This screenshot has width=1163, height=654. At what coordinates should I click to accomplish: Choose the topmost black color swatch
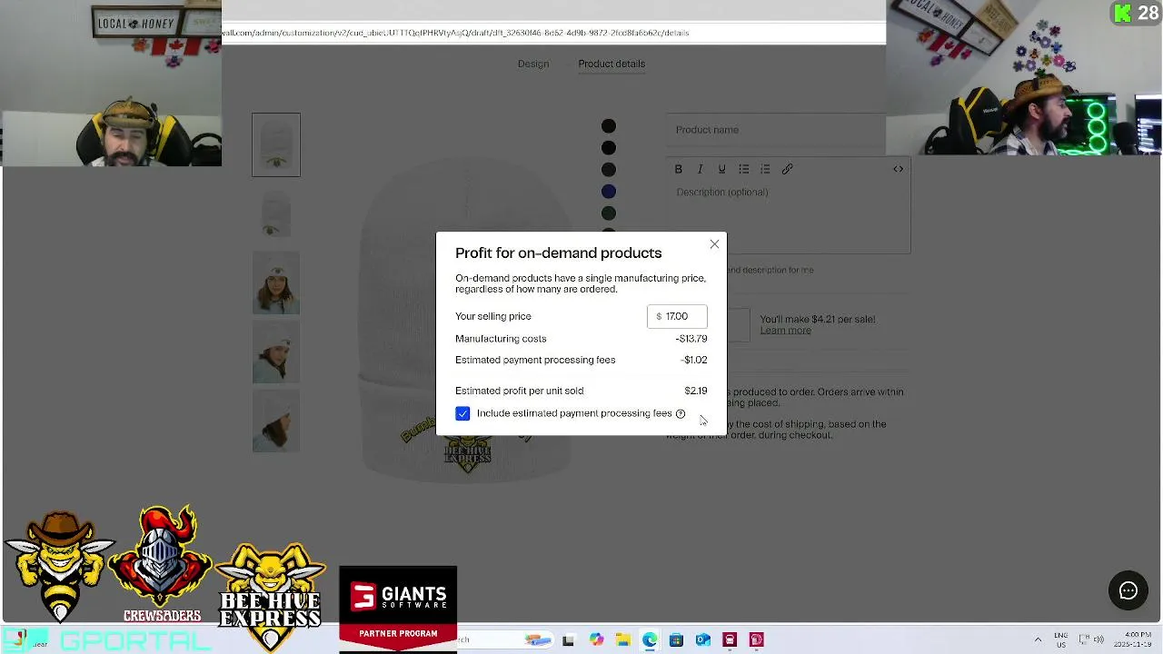(609, 126)
